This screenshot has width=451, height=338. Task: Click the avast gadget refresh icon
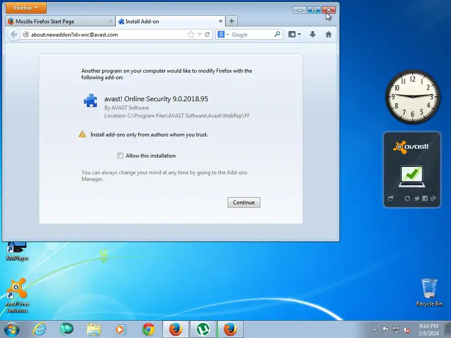[x=407, y=198]
